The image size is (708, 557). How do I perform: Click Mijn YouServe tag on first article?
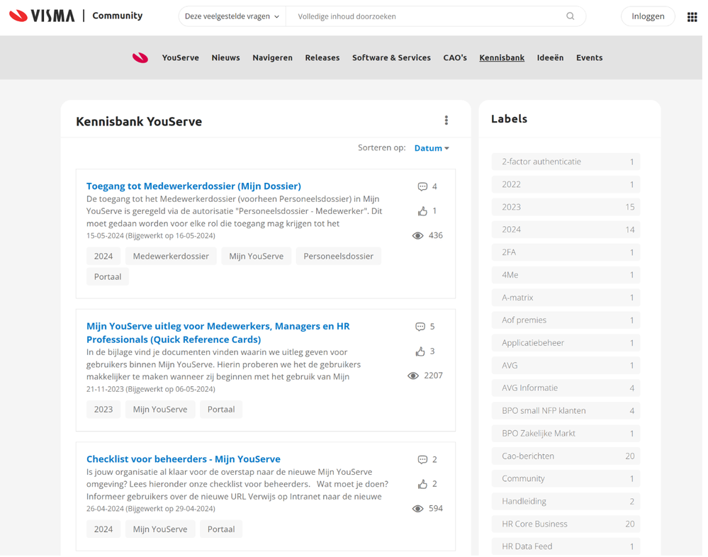click(256, 256)
